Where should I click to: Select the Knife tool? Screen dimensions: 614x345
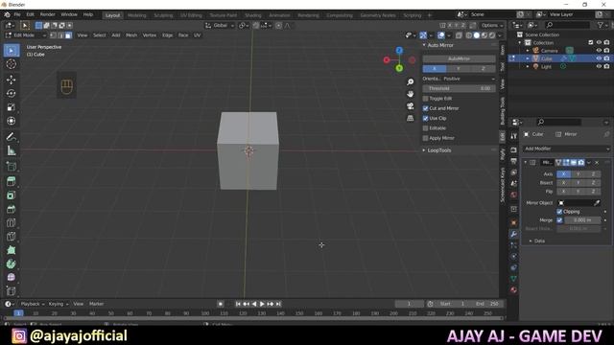tap(11, 237)
